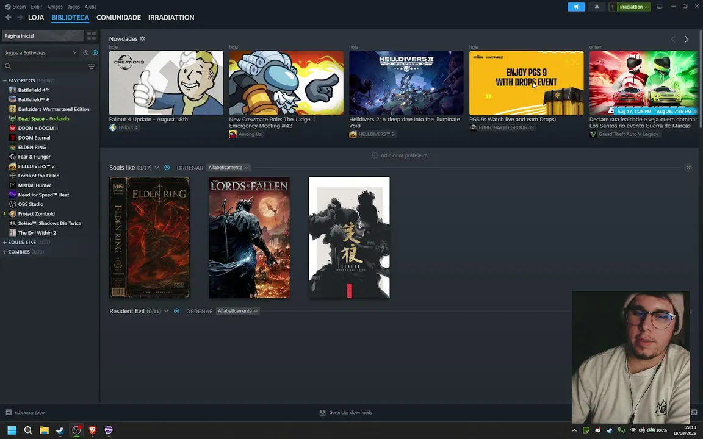Switch to Big Picture mode icon
The width and height of the screenshot is (703, 439).
tap(659, 7)
